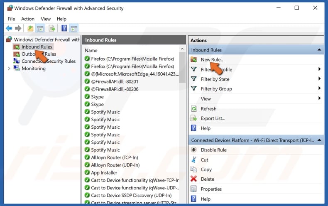Select Monitoring in the tree
Screen dimensions: 328x206
(x=34, y=69)
